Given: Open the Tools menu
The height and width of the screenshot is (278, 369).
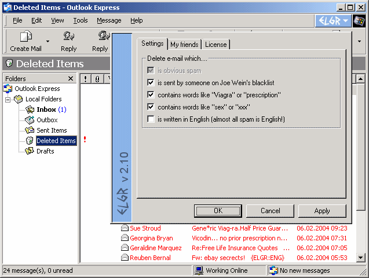Looking at the screenshot, I should (x=81, y=20).
